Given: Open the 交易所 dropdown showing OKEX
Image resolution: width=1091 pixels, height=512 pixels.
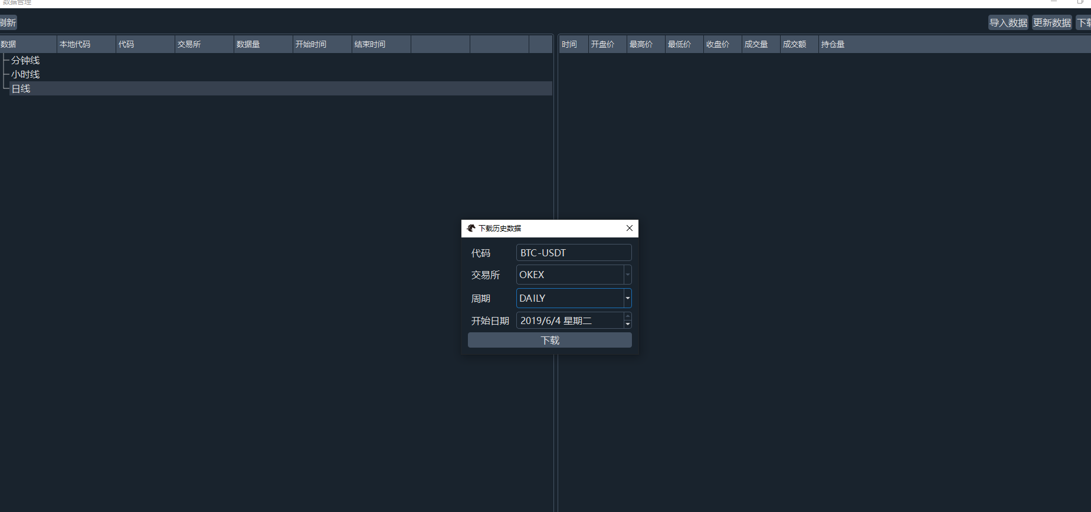Looking at the screenshot, I should [574, 275].
